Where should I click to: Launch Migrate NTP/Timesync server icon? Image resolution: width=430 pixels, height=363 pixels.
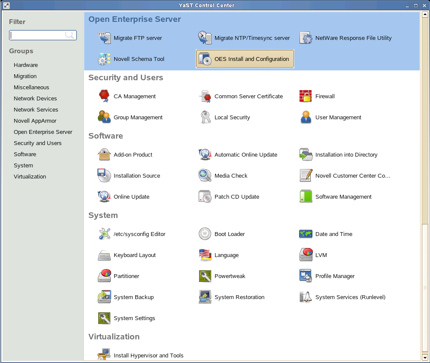pyautogui.click(x=205, y=38)
